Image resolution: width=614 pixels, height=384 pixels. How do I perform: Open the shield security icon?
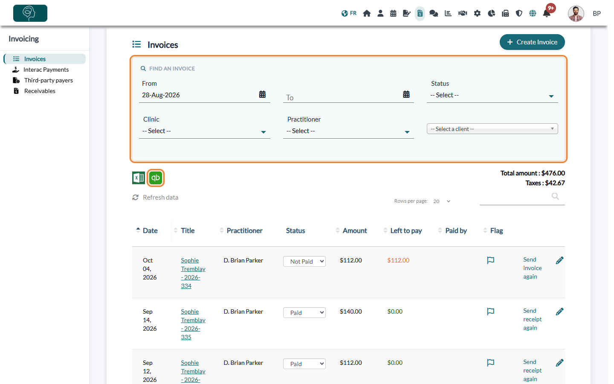pos(519,13)
